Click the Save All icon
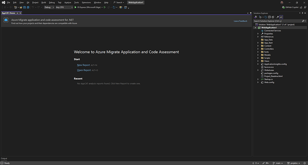 click(28, 7)
